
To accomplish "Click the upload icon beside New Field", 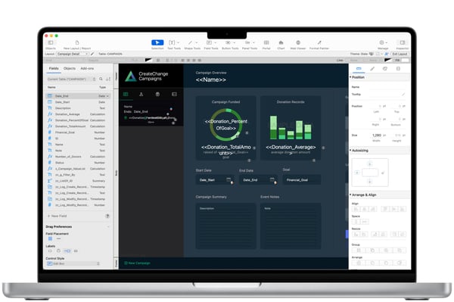I will [107, 216].
